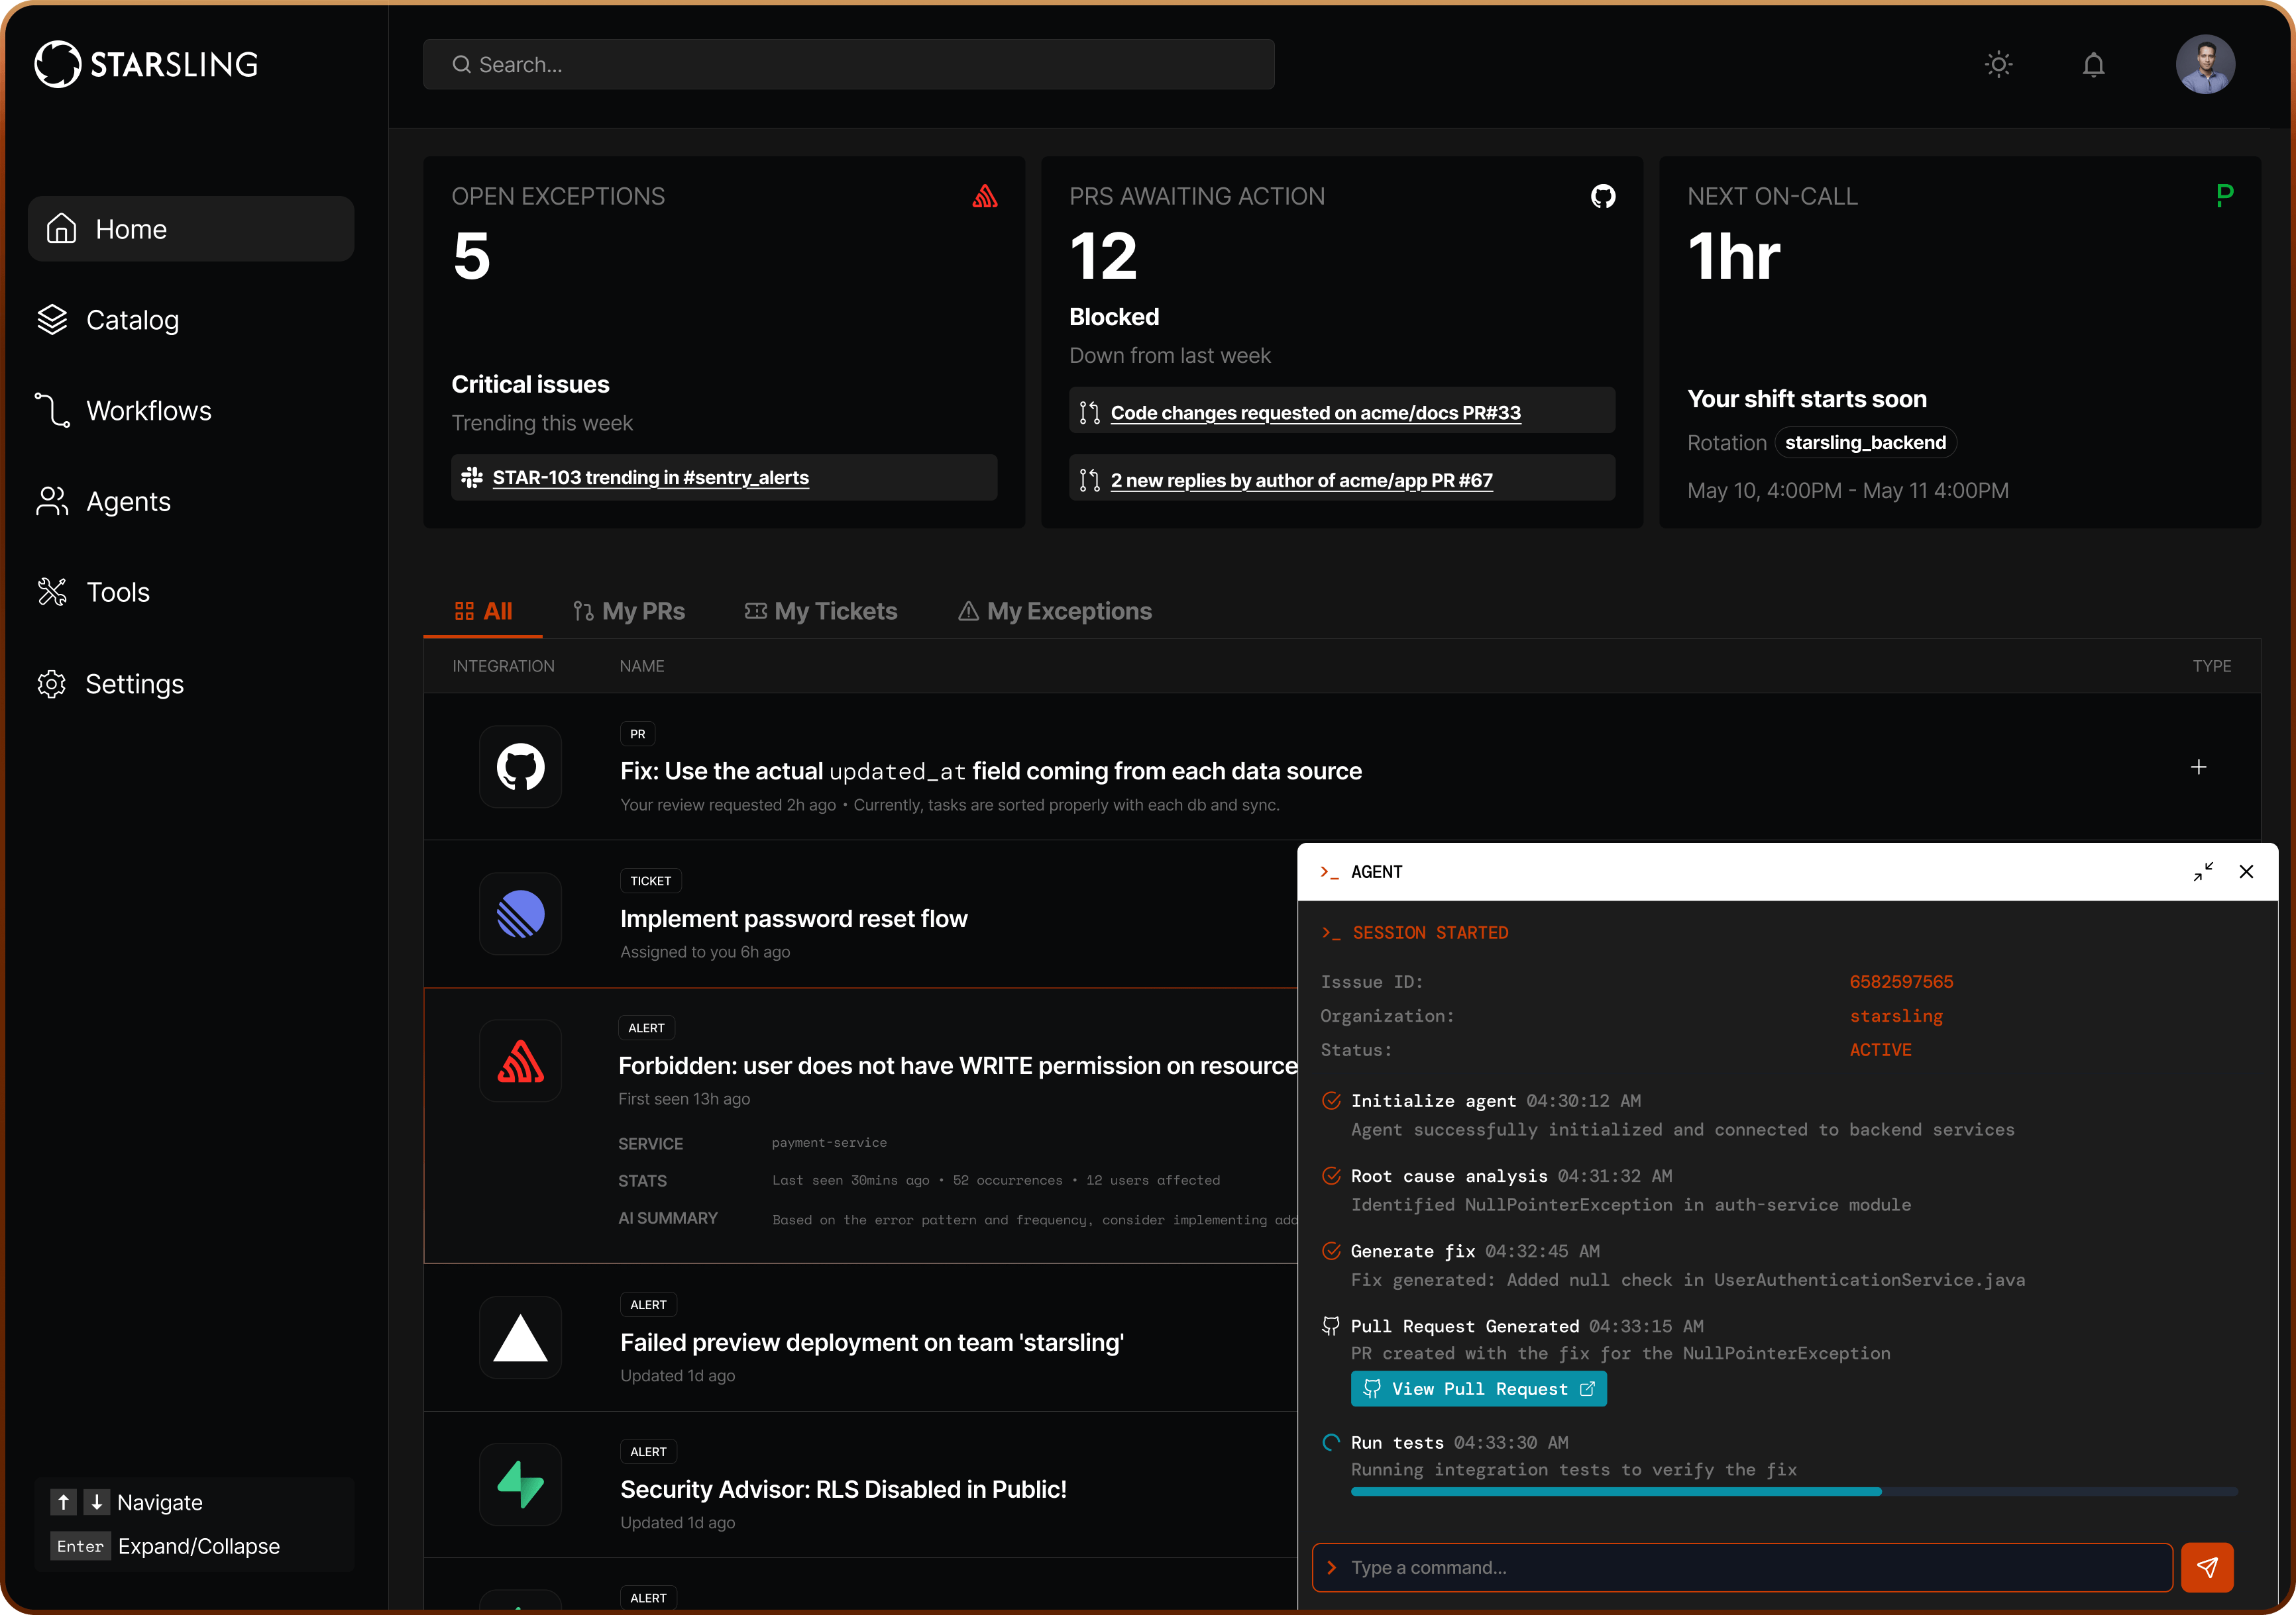
Task: Open STAR-103 trending in #sentry_alerts link
Action: point(650,477)
